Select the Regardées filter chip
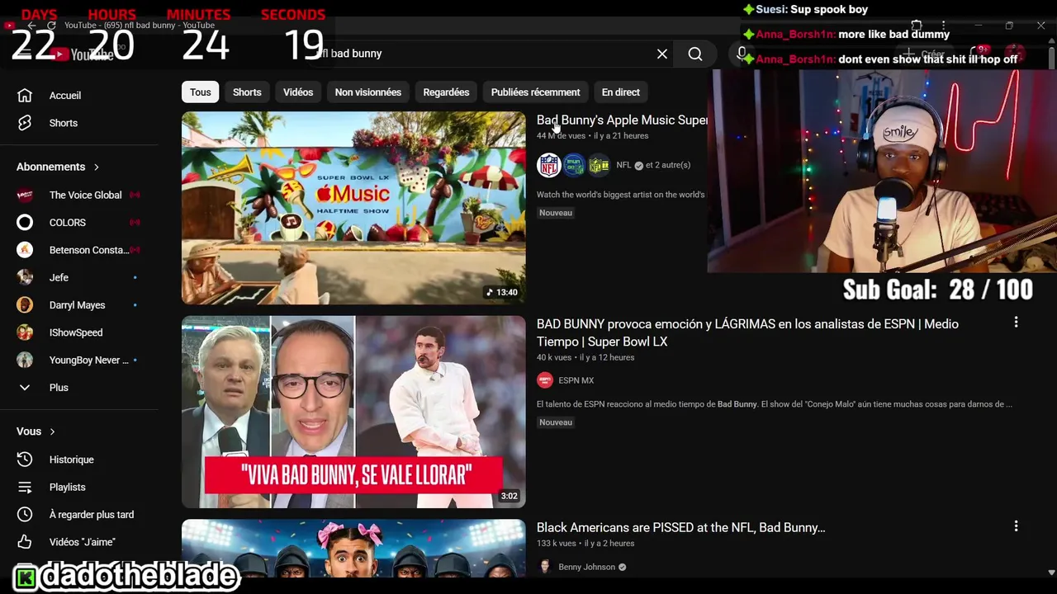This screenshot has width=1057, height=594. point(446,92)
